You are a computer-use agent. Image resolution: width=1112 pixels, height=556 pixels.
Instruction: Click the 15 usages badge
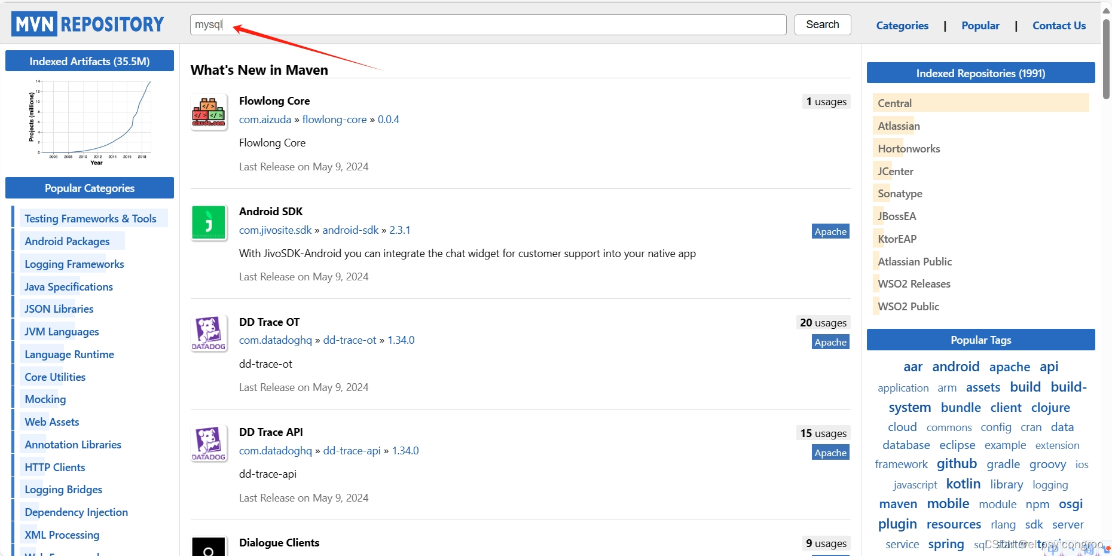(823, 433)
